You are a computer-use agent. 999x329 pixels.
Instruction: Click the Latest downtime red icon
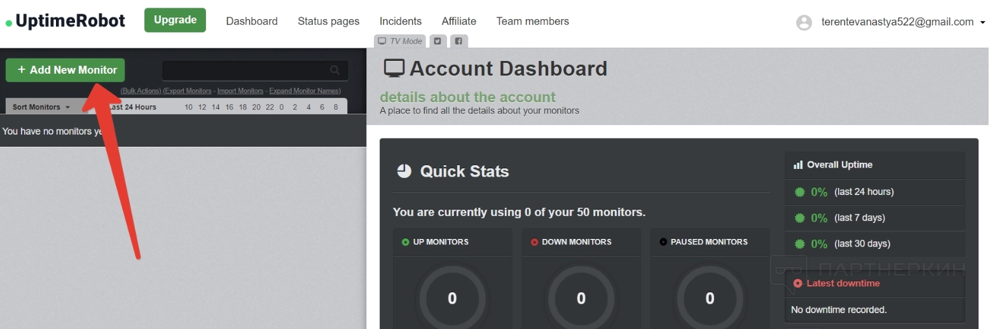click(797, 283)
